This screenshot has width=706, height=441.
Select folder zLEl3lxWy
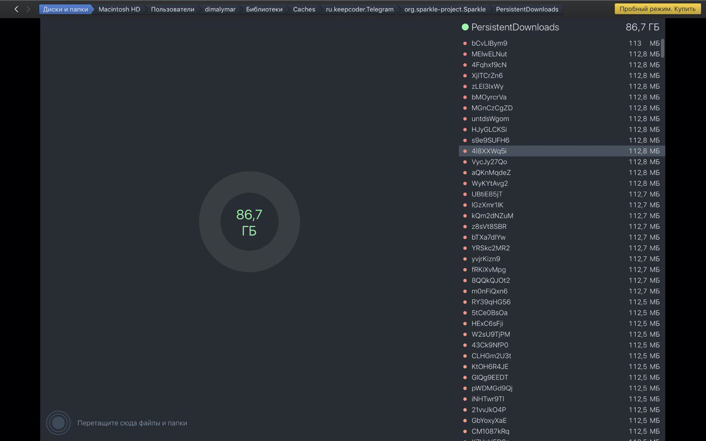point(562,86)
